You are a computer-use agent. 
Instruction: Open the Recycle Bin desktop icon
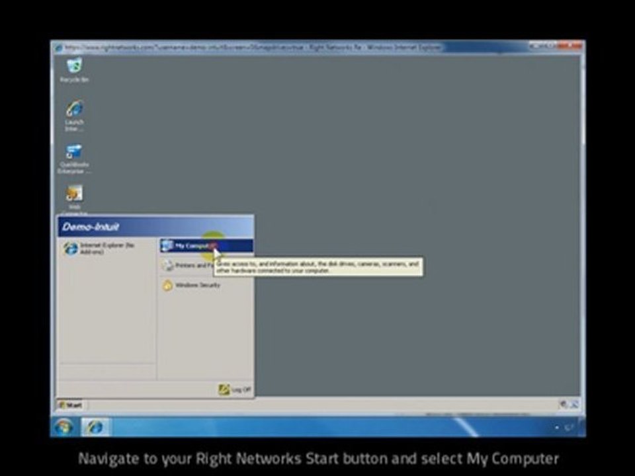click(x=74, y=69)
